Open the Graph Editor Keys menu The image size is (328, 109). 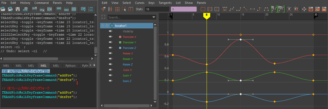(152, 3)
